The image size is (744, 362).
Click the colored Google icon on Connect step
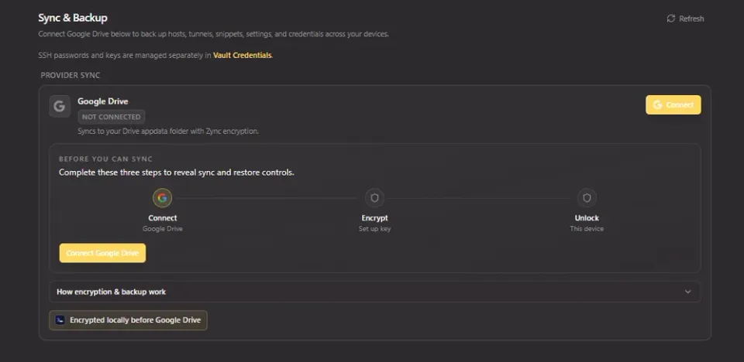click(x=162, y=198)
